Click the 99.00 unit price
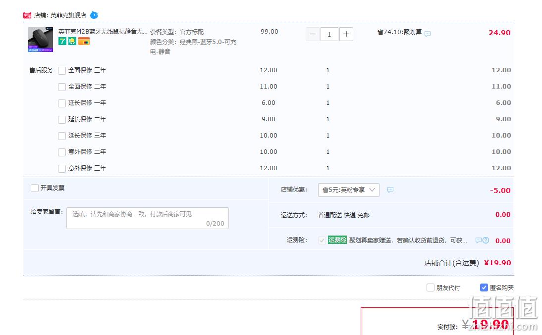Image resolution: width=542 pixels, height=335 pixels. 270,32
